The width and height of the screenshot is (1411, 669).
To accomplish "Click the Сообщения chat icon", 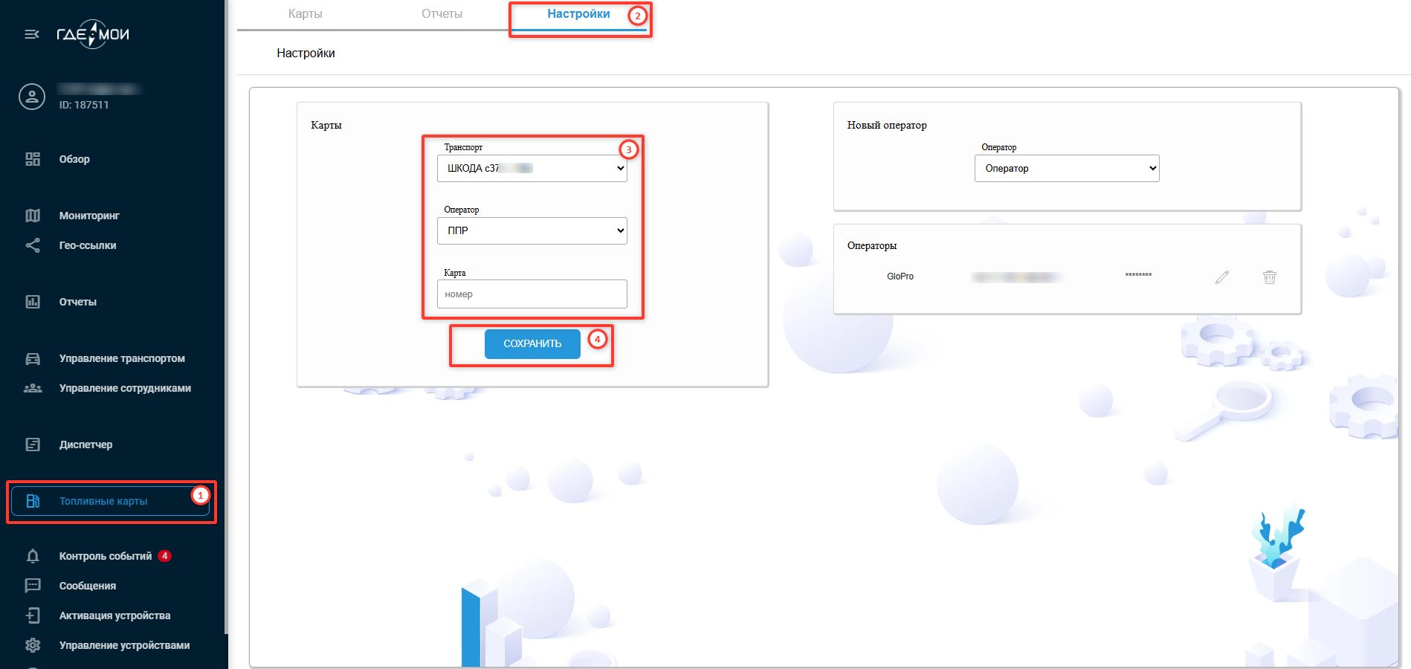I will click(33, 586).
